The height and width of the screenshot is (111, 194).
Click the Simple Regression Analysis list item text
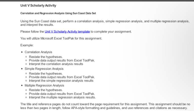tap(44, 69)
